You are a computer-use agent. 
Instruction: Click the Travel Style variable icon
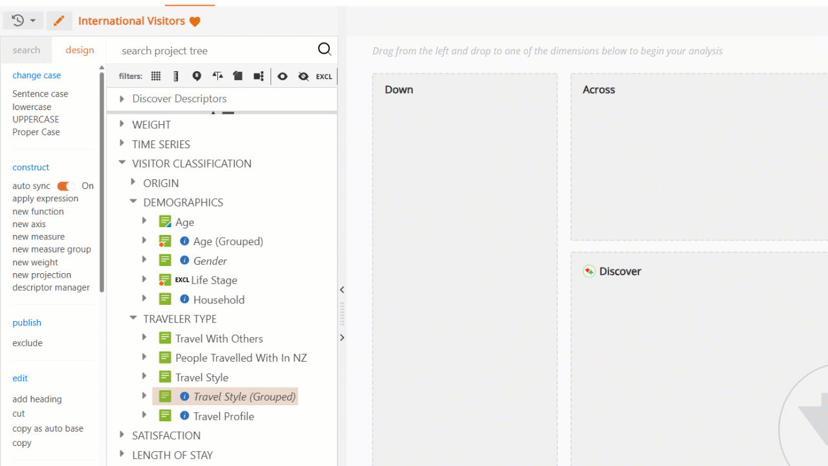(x=165, y=377)
